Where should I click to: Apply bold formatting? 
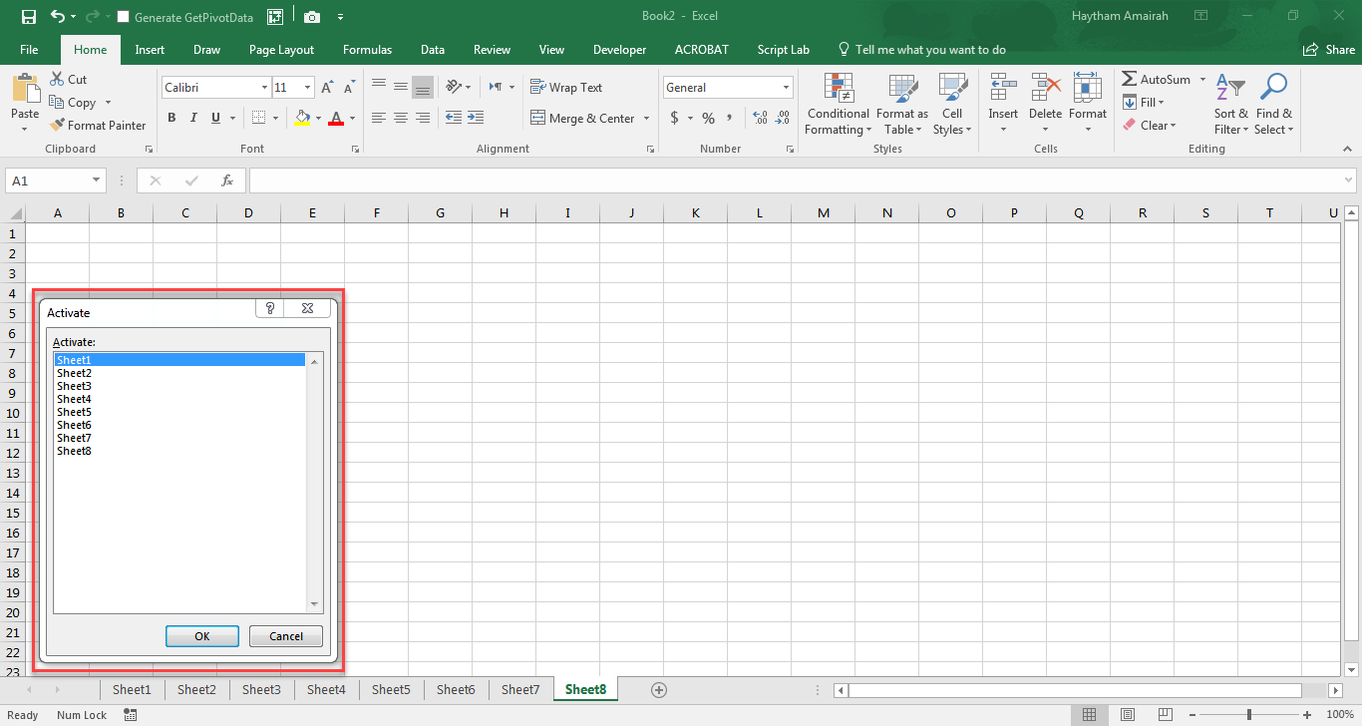pos(171,117)
